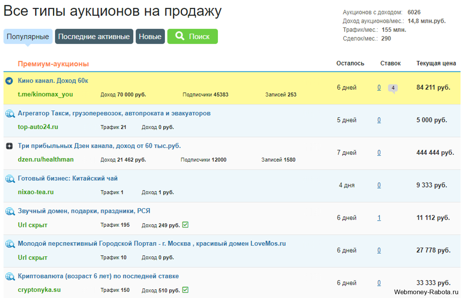Click the globe icon beside Звучный домен
461x298 pixels.
(10, 211)
